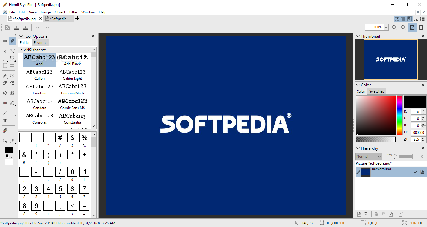
Task: Click the Zoom In magnifier button
Action: (394, 27)
